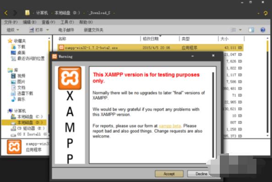Sort by 类型 column header
The width and height of the screenshot is (272, 182).
click(185, 38)
